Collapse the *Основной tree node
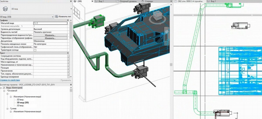262x119 pixels. click(x=4, y=91)
